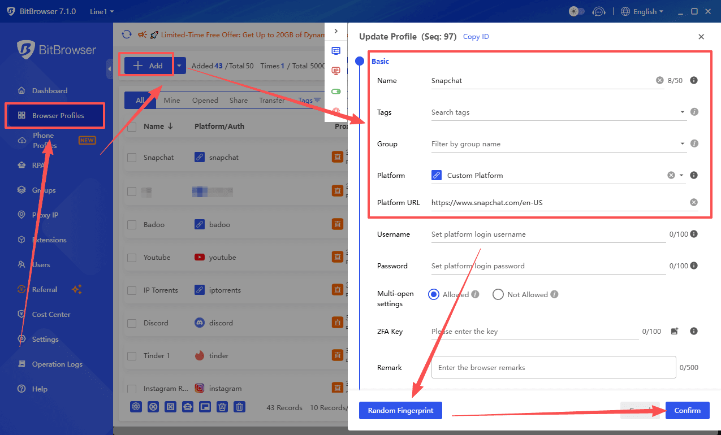
Task: Switch to the Opened profiles tab
Action: 205,101
